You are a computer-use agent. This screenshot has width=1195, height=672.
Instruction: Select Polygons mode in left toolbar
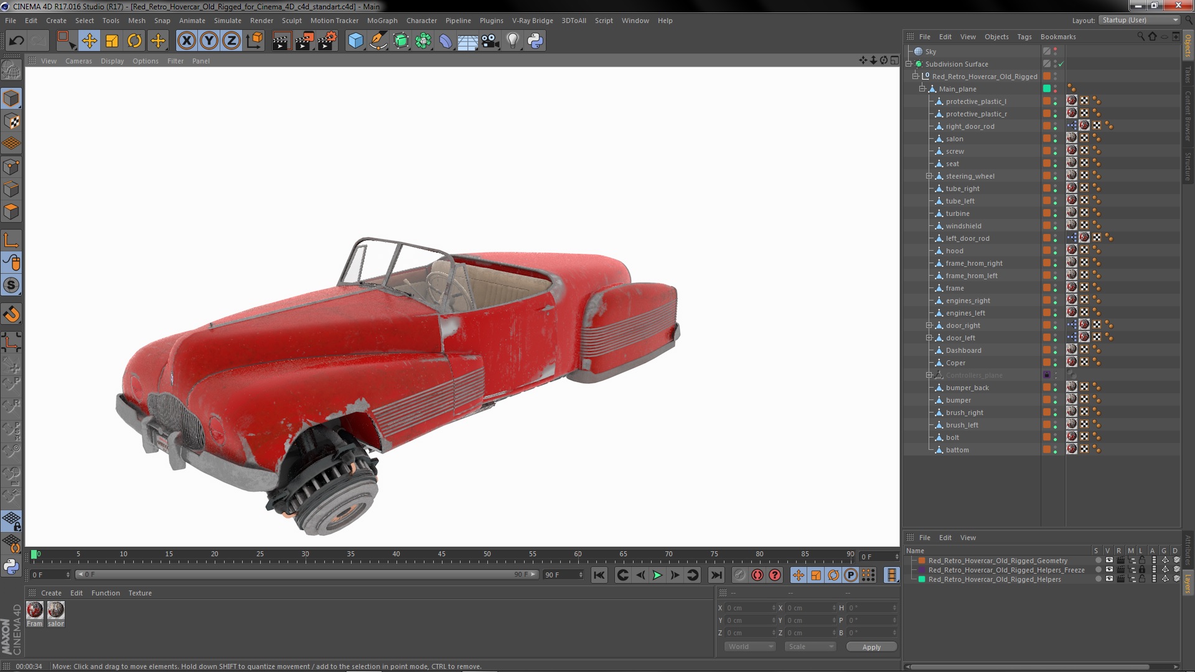(x=11, y=212)
